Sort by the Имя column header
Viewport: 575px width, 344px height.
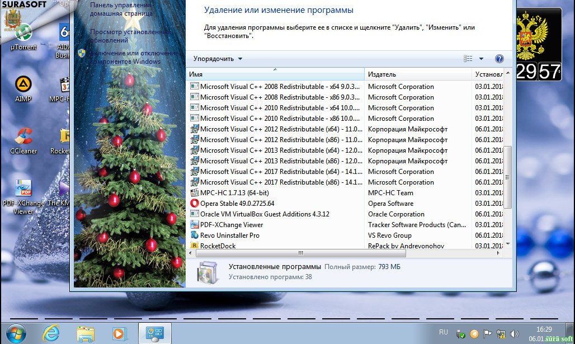[275, 74]
